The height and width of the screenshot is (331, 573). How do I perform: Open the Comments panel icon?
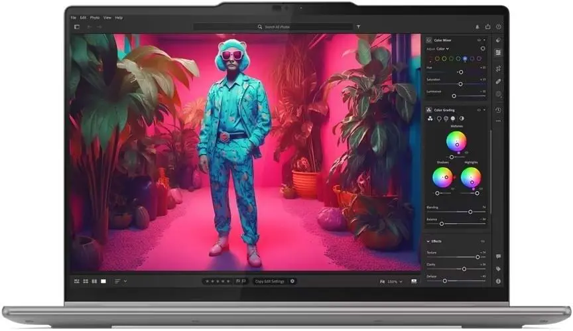[499, 257]
